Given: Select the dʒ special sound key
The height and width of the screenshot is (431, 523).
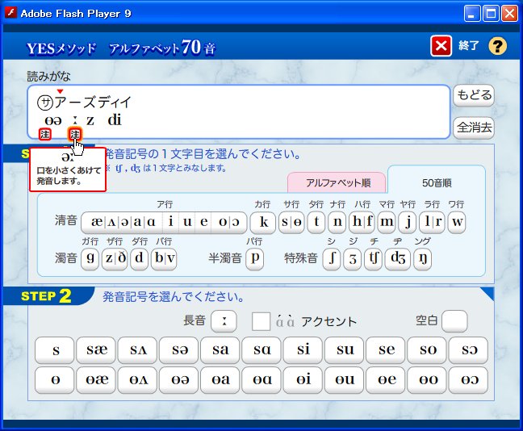Looking at the screenshot, I should [398, 258].
